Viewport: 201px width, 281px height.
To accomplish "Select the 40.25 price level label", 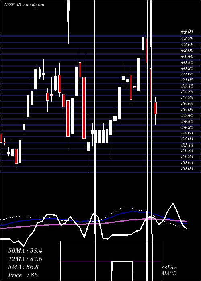I will click(x=187, y=68).
